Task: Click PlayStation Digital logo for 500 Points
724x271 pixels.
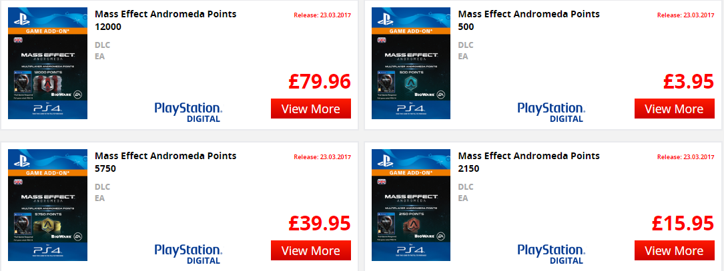Action: pos(551,111)
